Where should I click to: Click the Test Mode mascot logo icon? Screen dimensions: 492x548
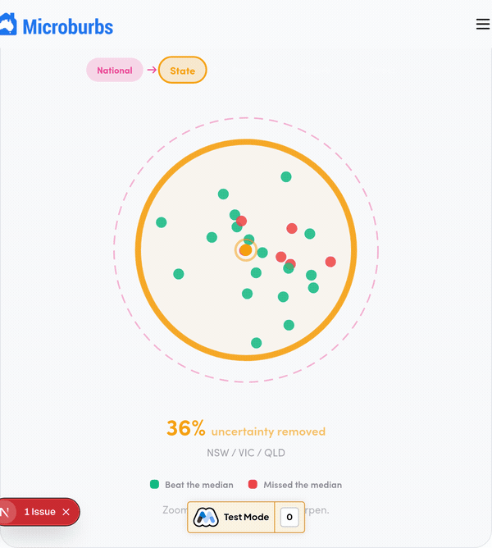pos(206,518)
